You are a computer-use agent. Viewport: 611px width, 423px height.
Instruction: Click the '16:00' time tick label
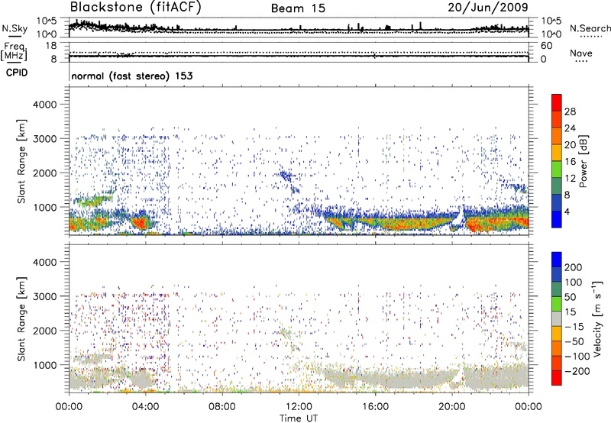point(375,407)
